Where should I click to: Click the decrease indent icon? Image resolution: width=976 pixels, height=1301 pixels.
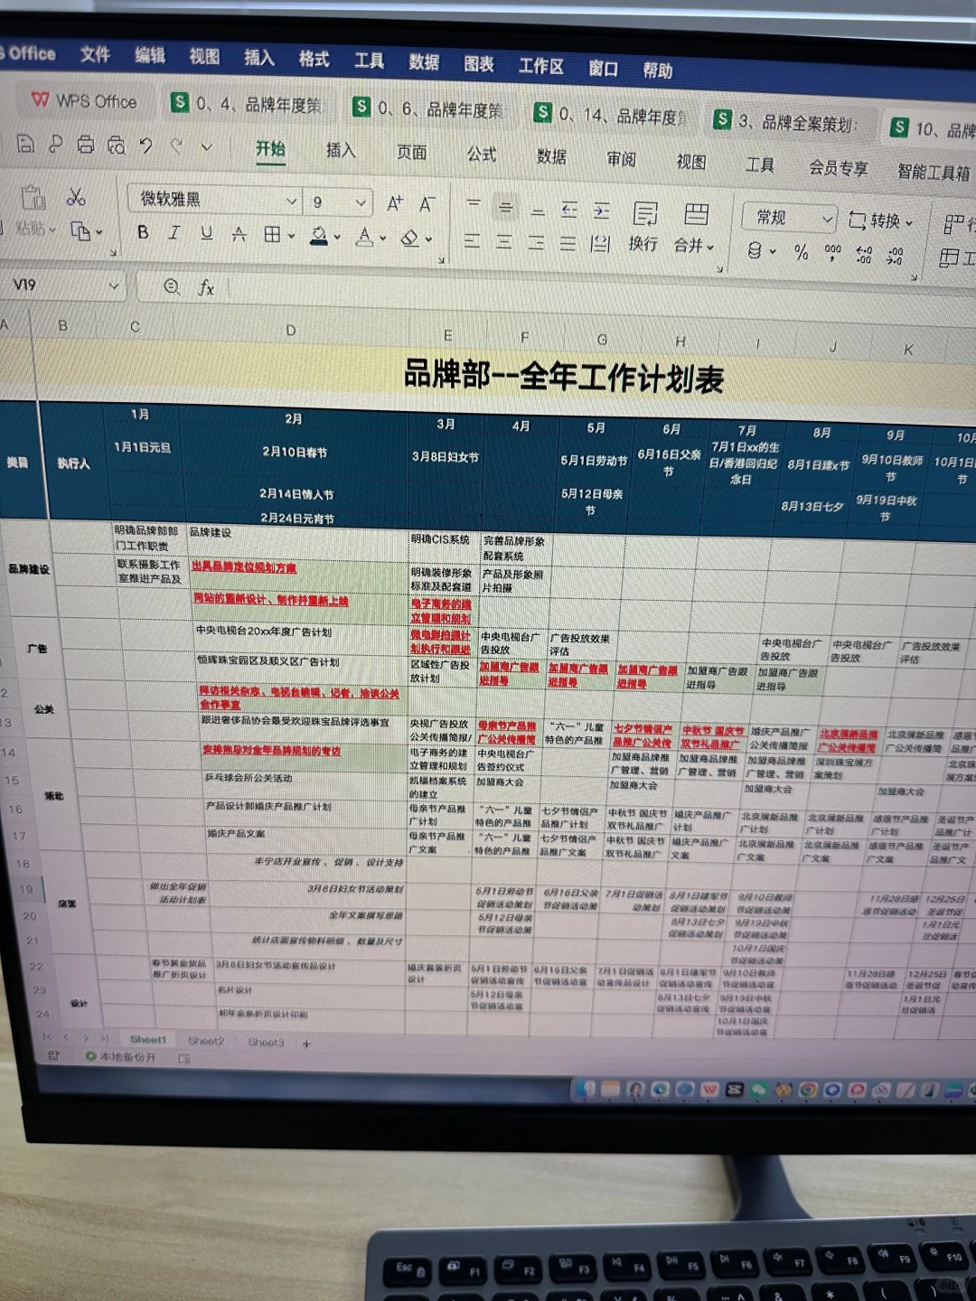tap(568, 210)
